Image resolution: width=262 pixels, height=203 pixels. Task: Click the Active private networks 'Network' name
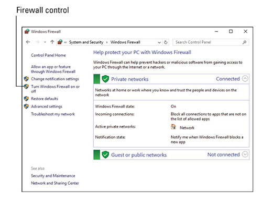pos(187,128)
